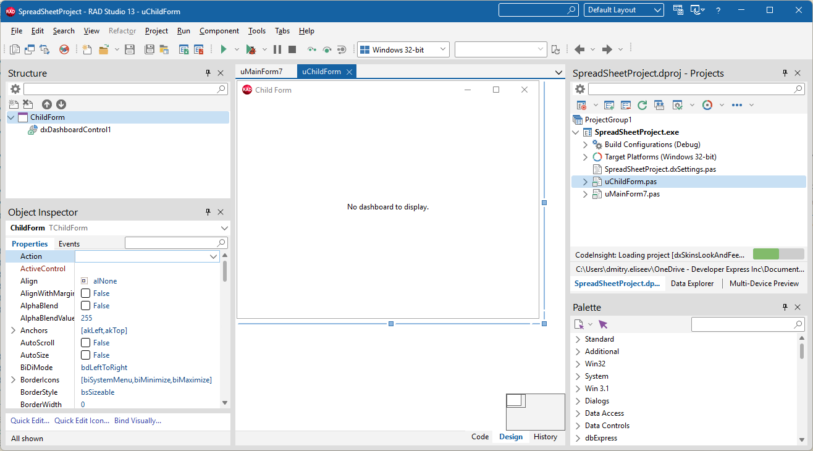Click the CodeInsight loading progress bar
813x451 pixels.
click(778, 255)
